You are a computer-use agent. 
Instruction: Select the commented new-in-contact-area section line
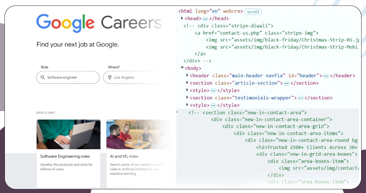(248, 112)
